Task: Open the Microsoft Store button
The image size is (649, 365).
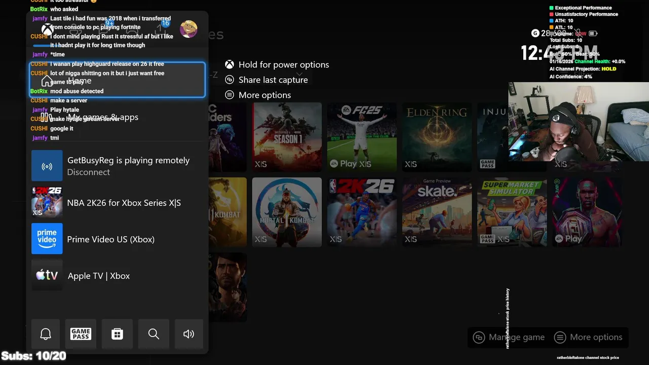Action: (117, 334)
